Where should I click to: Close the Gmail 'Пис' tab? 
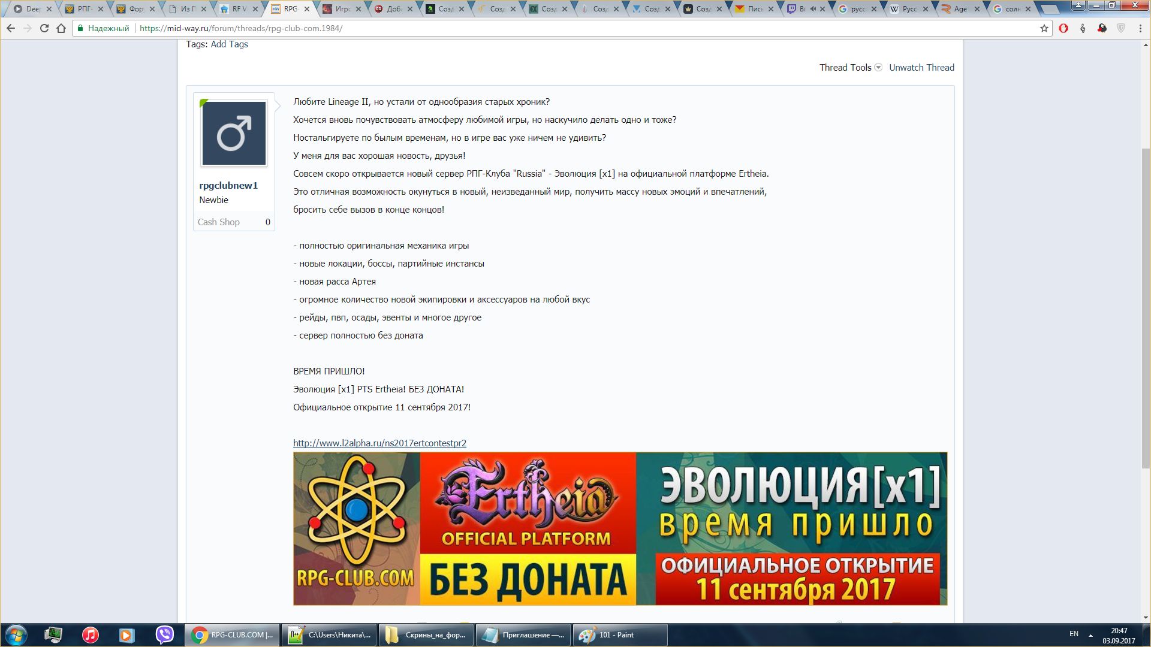771,9
